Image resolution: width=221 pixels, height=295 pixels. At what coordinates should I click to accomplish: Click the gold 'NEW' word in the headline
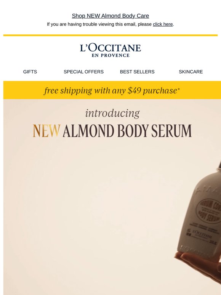click(46, 131)
